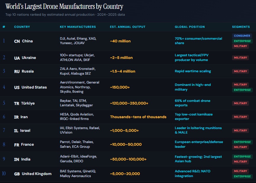The height and width of the screenshot is (183, 256).
Task: Select the MILITARY badge in the Iran row
Action: 240,117
